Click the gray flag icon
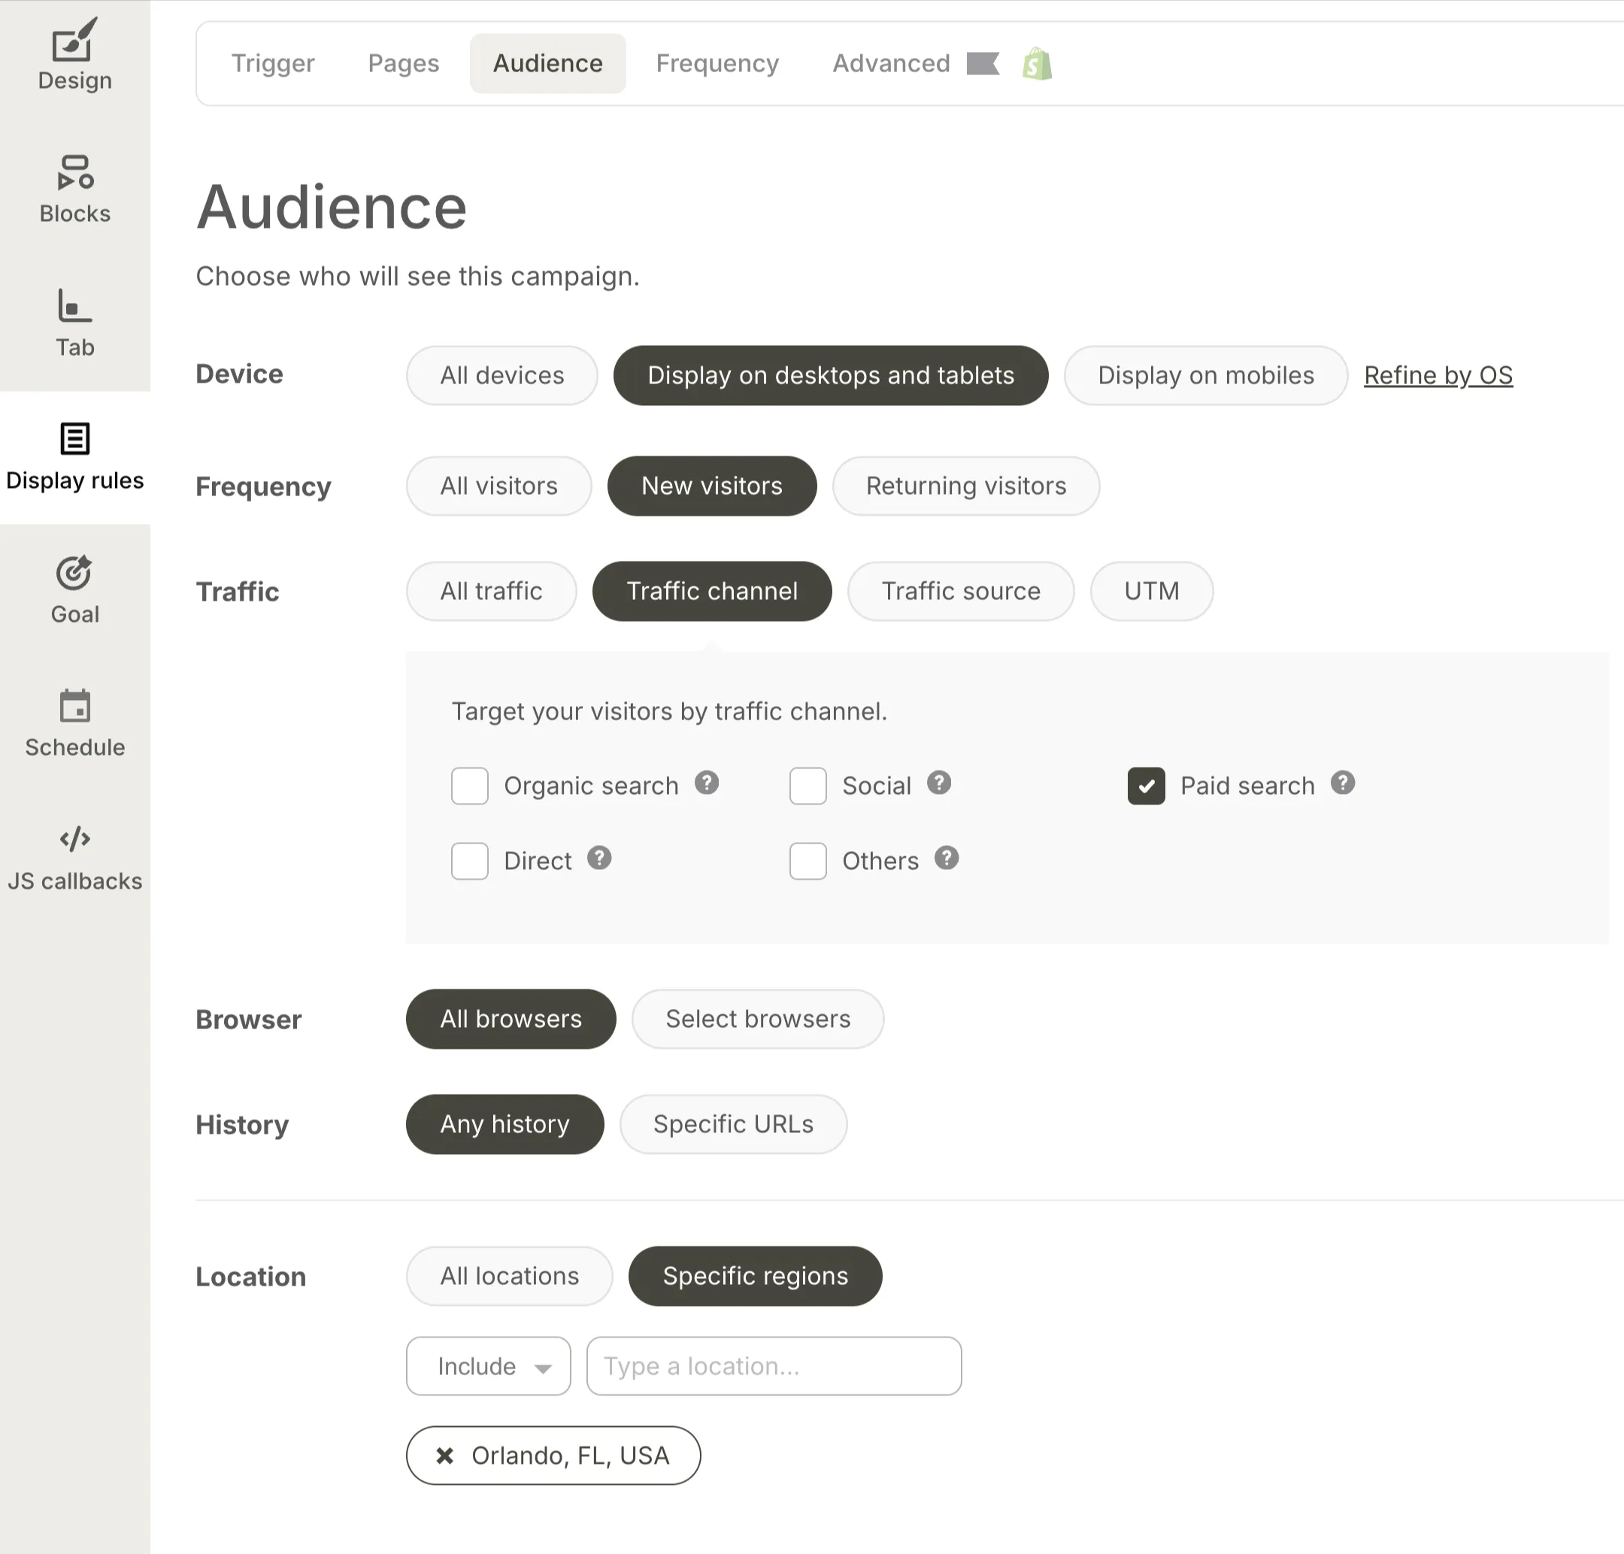The height and width of the screenshot is (1554, 1624). 983,64
